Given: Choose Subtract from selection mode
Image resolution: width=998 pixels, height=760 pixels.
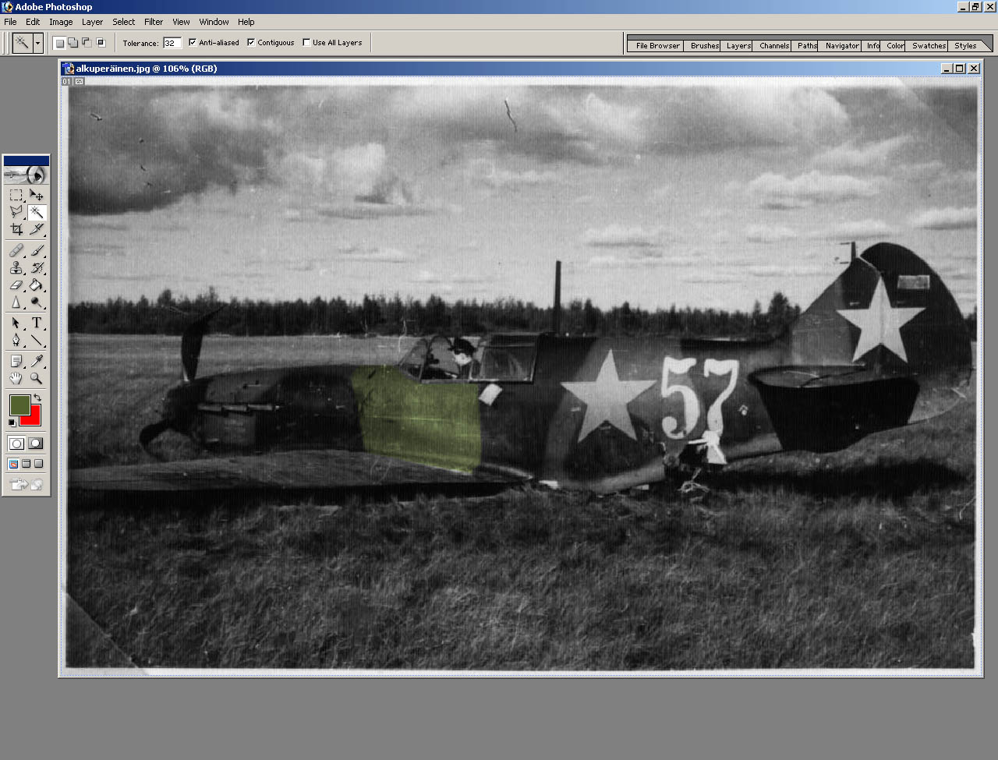Looking at the screenshot, I should pyautogui.click(x=87, y=43).
